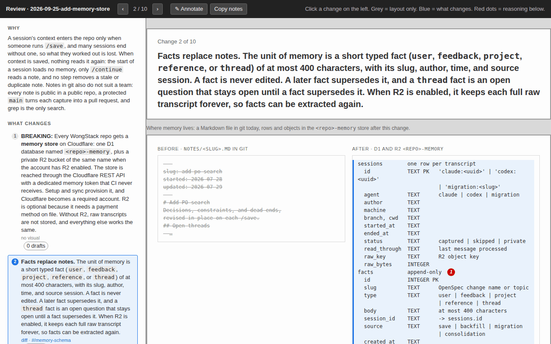Click the struck started: 2026-07-28 line
This screenshot has height=344, width=551.
192,179
